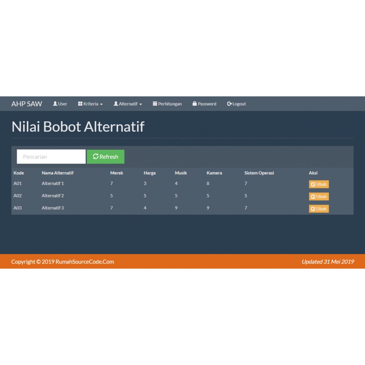This screenshot has height=365, width=365.
Task: Click the Alternatif 1 name cell
Action: pos(52,183)
